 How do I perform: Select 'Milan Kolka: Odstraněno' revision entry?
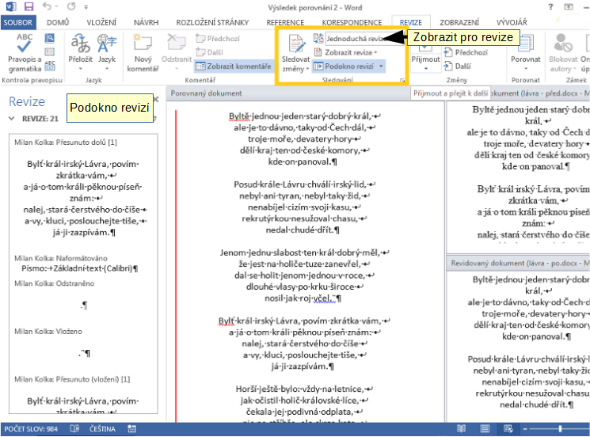point(55,283)
